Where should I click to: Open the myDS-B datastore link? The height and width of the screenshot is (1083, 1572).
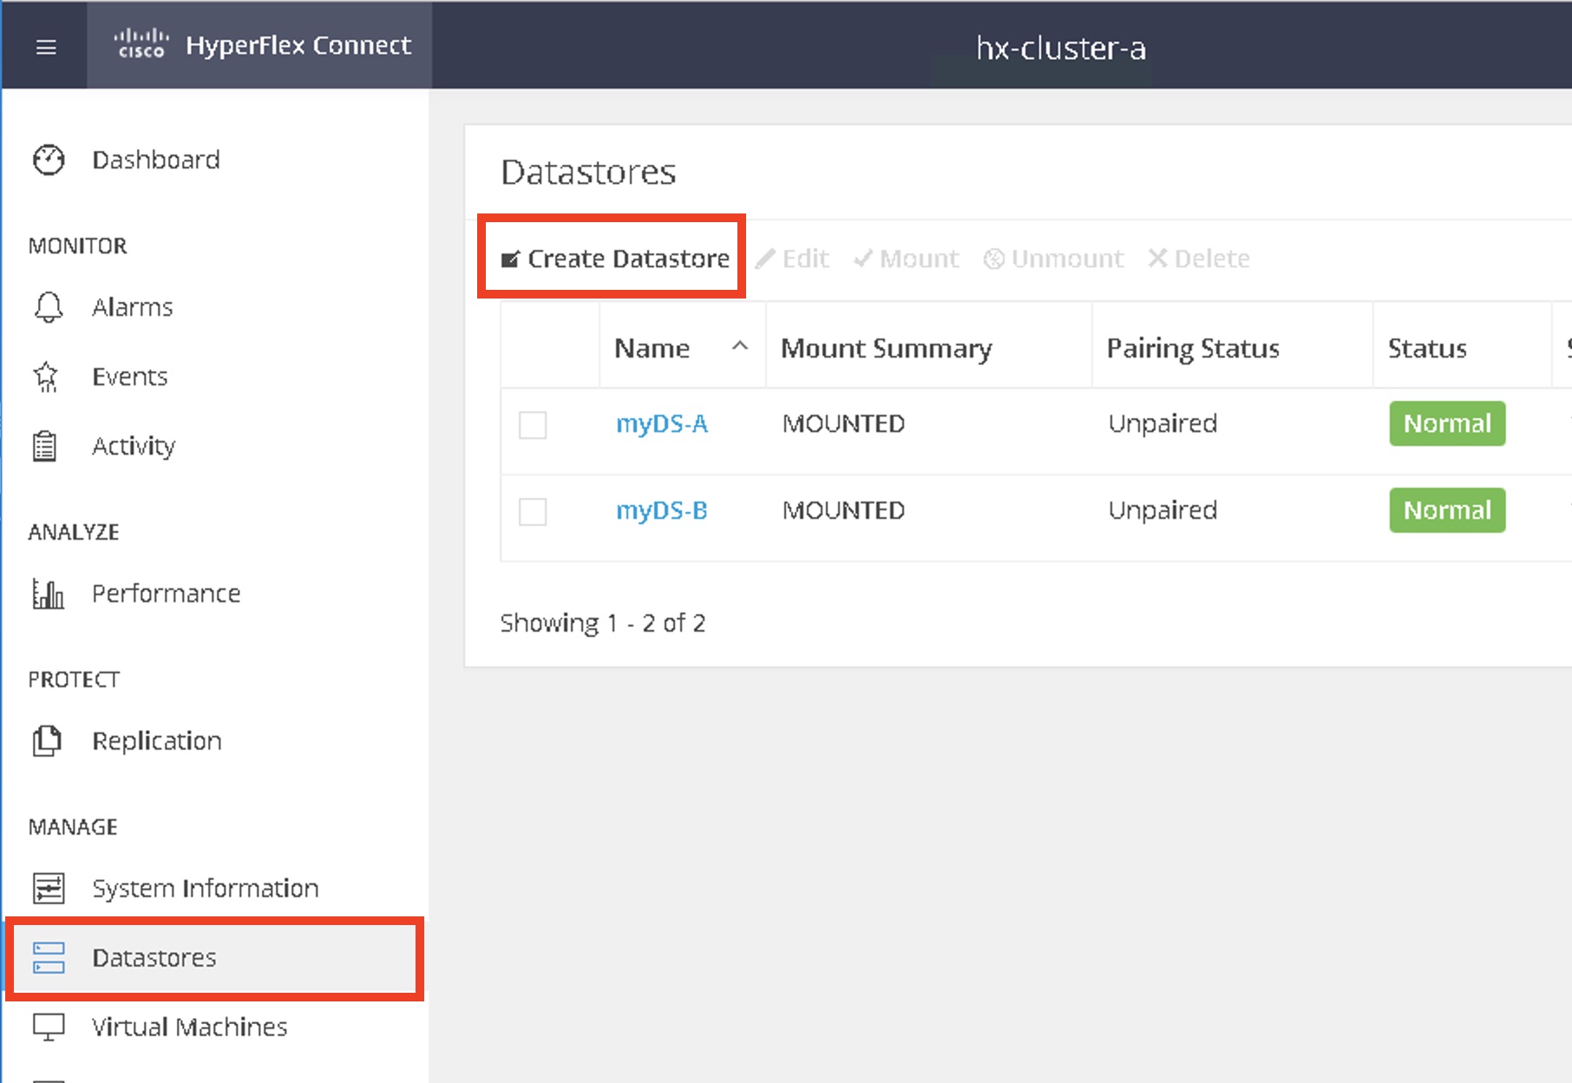click(x=661, y=510)
